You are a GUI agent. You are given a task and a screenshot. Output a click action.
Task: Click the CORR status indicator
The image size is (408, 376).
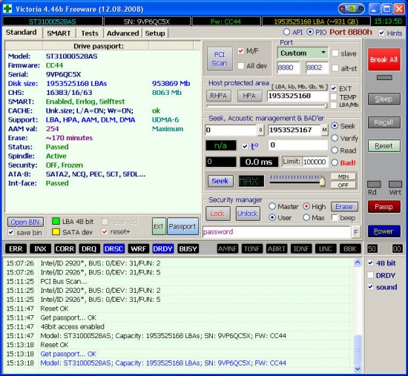pos(65,248)
